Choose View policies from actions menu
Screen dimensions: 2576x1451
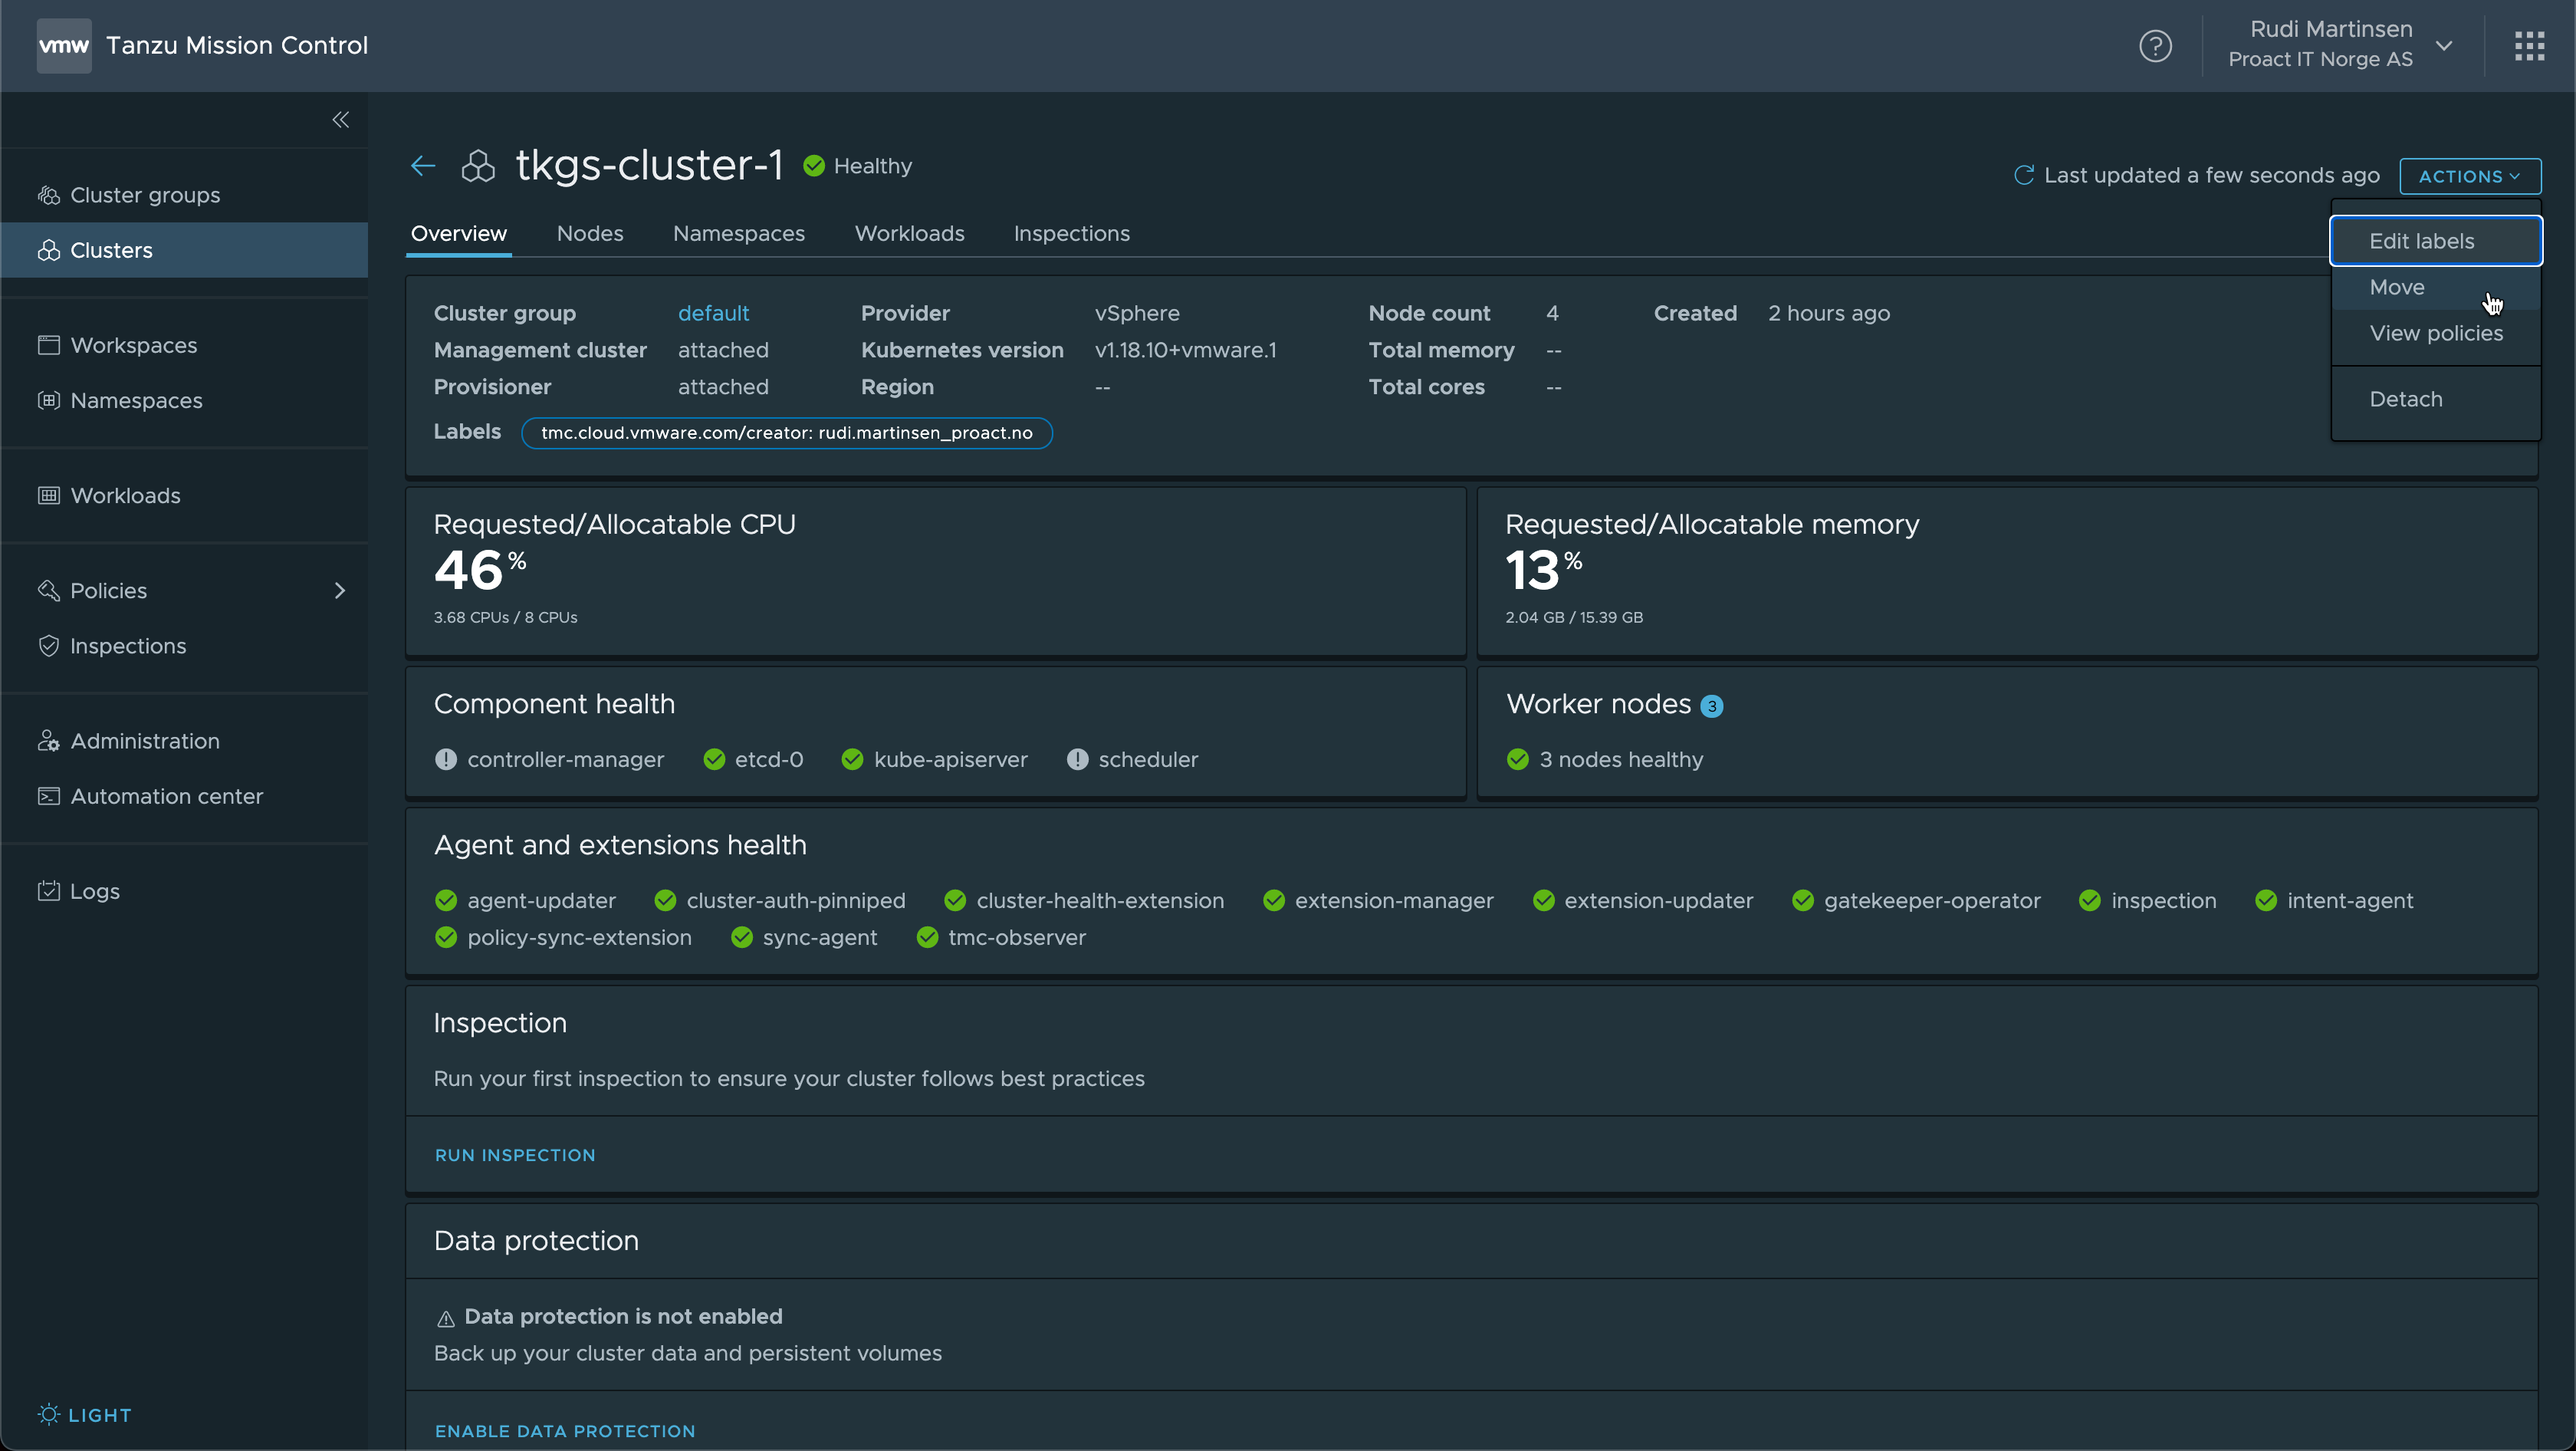pos(2436,333)
